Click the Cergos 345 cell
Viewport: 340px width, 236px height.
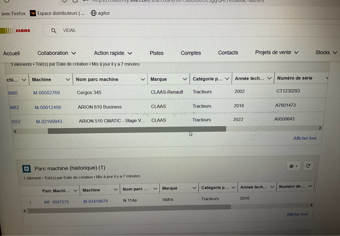tap(89, 93)
